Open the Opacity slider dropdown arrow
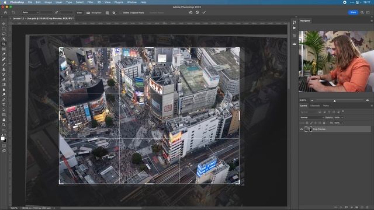The height and width of the screenshot is (210, 374). pyautogui.click(x=342, y=117)
